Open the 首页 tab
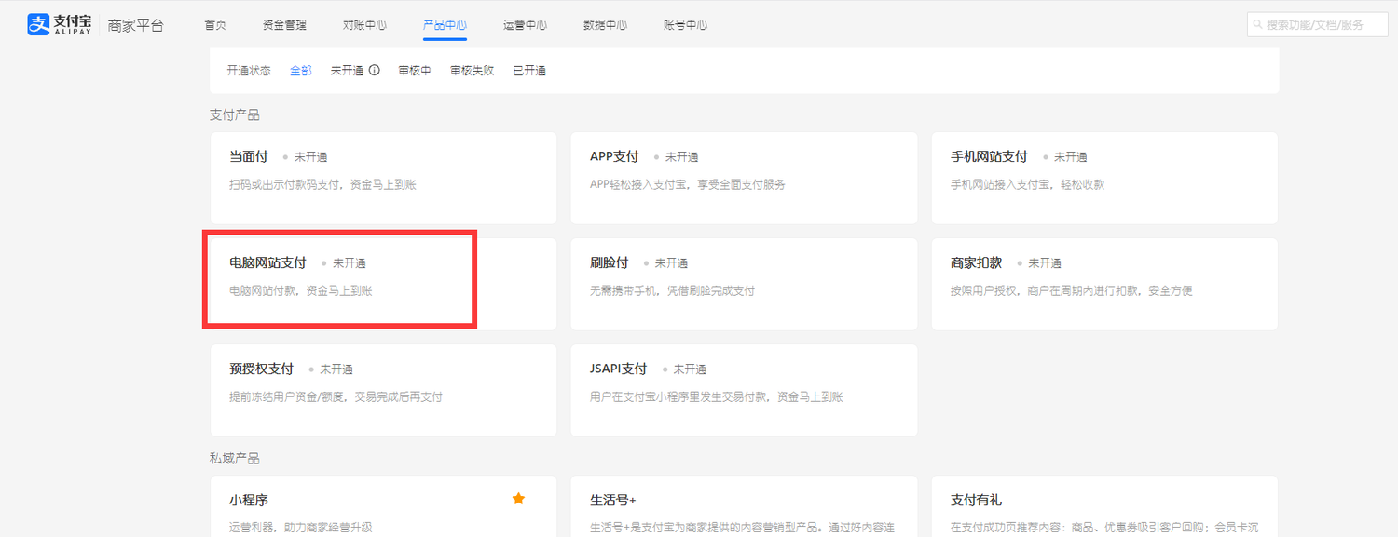The width and height of the screenshot is (1398, 537). 215,25
